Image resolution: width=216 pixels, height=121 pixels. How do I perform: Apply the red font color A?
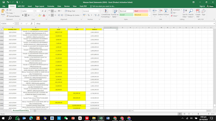(x=44, y=15)
